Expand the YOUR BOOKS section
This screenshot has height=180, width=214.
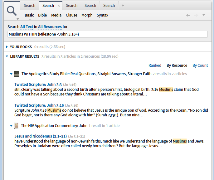click(x=7, y=47)
